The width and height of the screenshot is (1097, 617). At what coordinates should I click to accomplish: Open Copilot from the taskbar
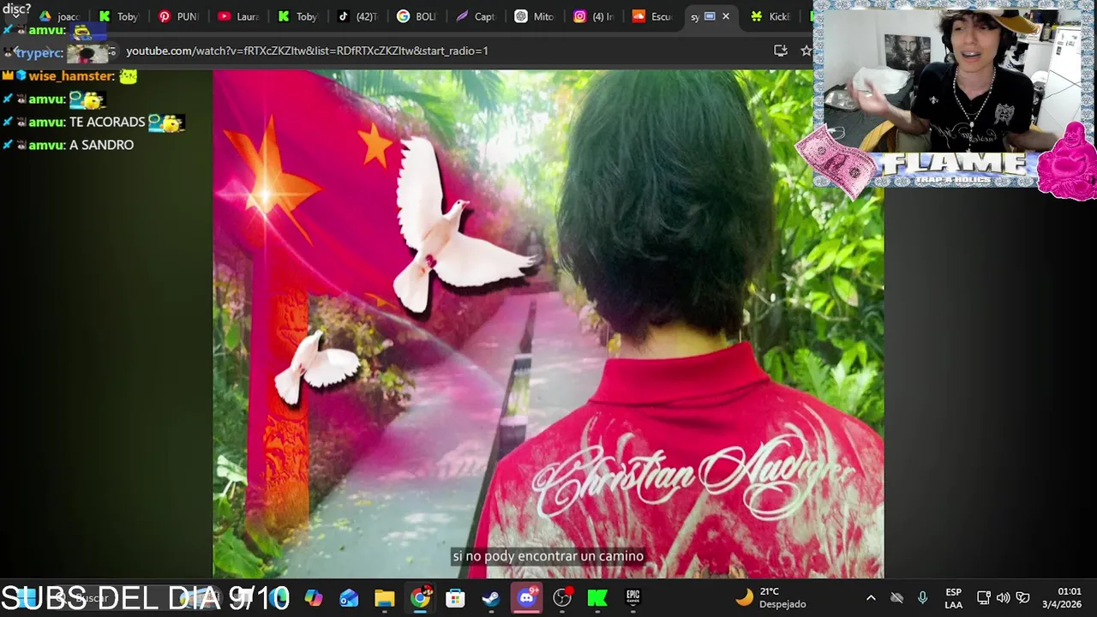coord(314,598)
